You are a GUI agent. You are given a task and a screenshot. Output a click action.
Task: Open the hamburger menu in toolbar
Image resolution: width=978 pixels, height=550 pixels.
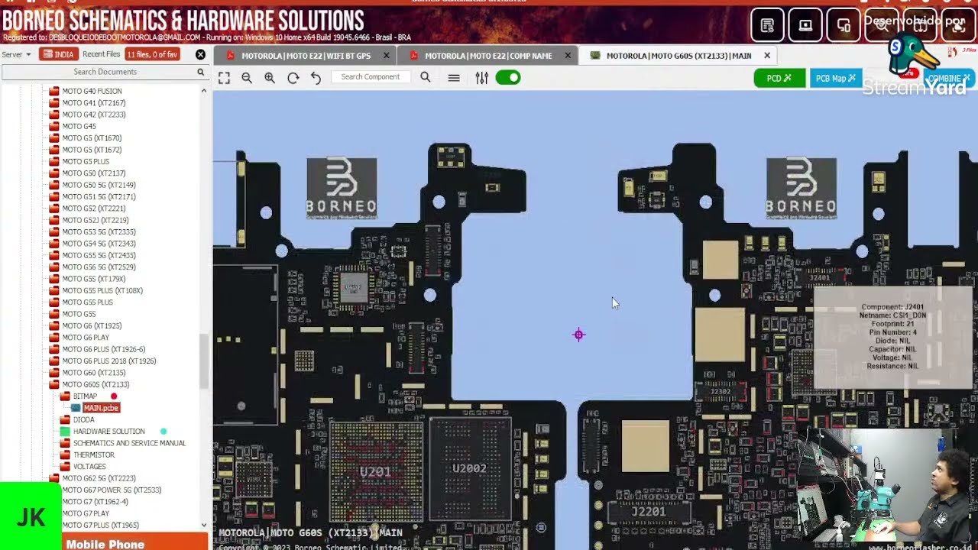click(x=454, y=78)
